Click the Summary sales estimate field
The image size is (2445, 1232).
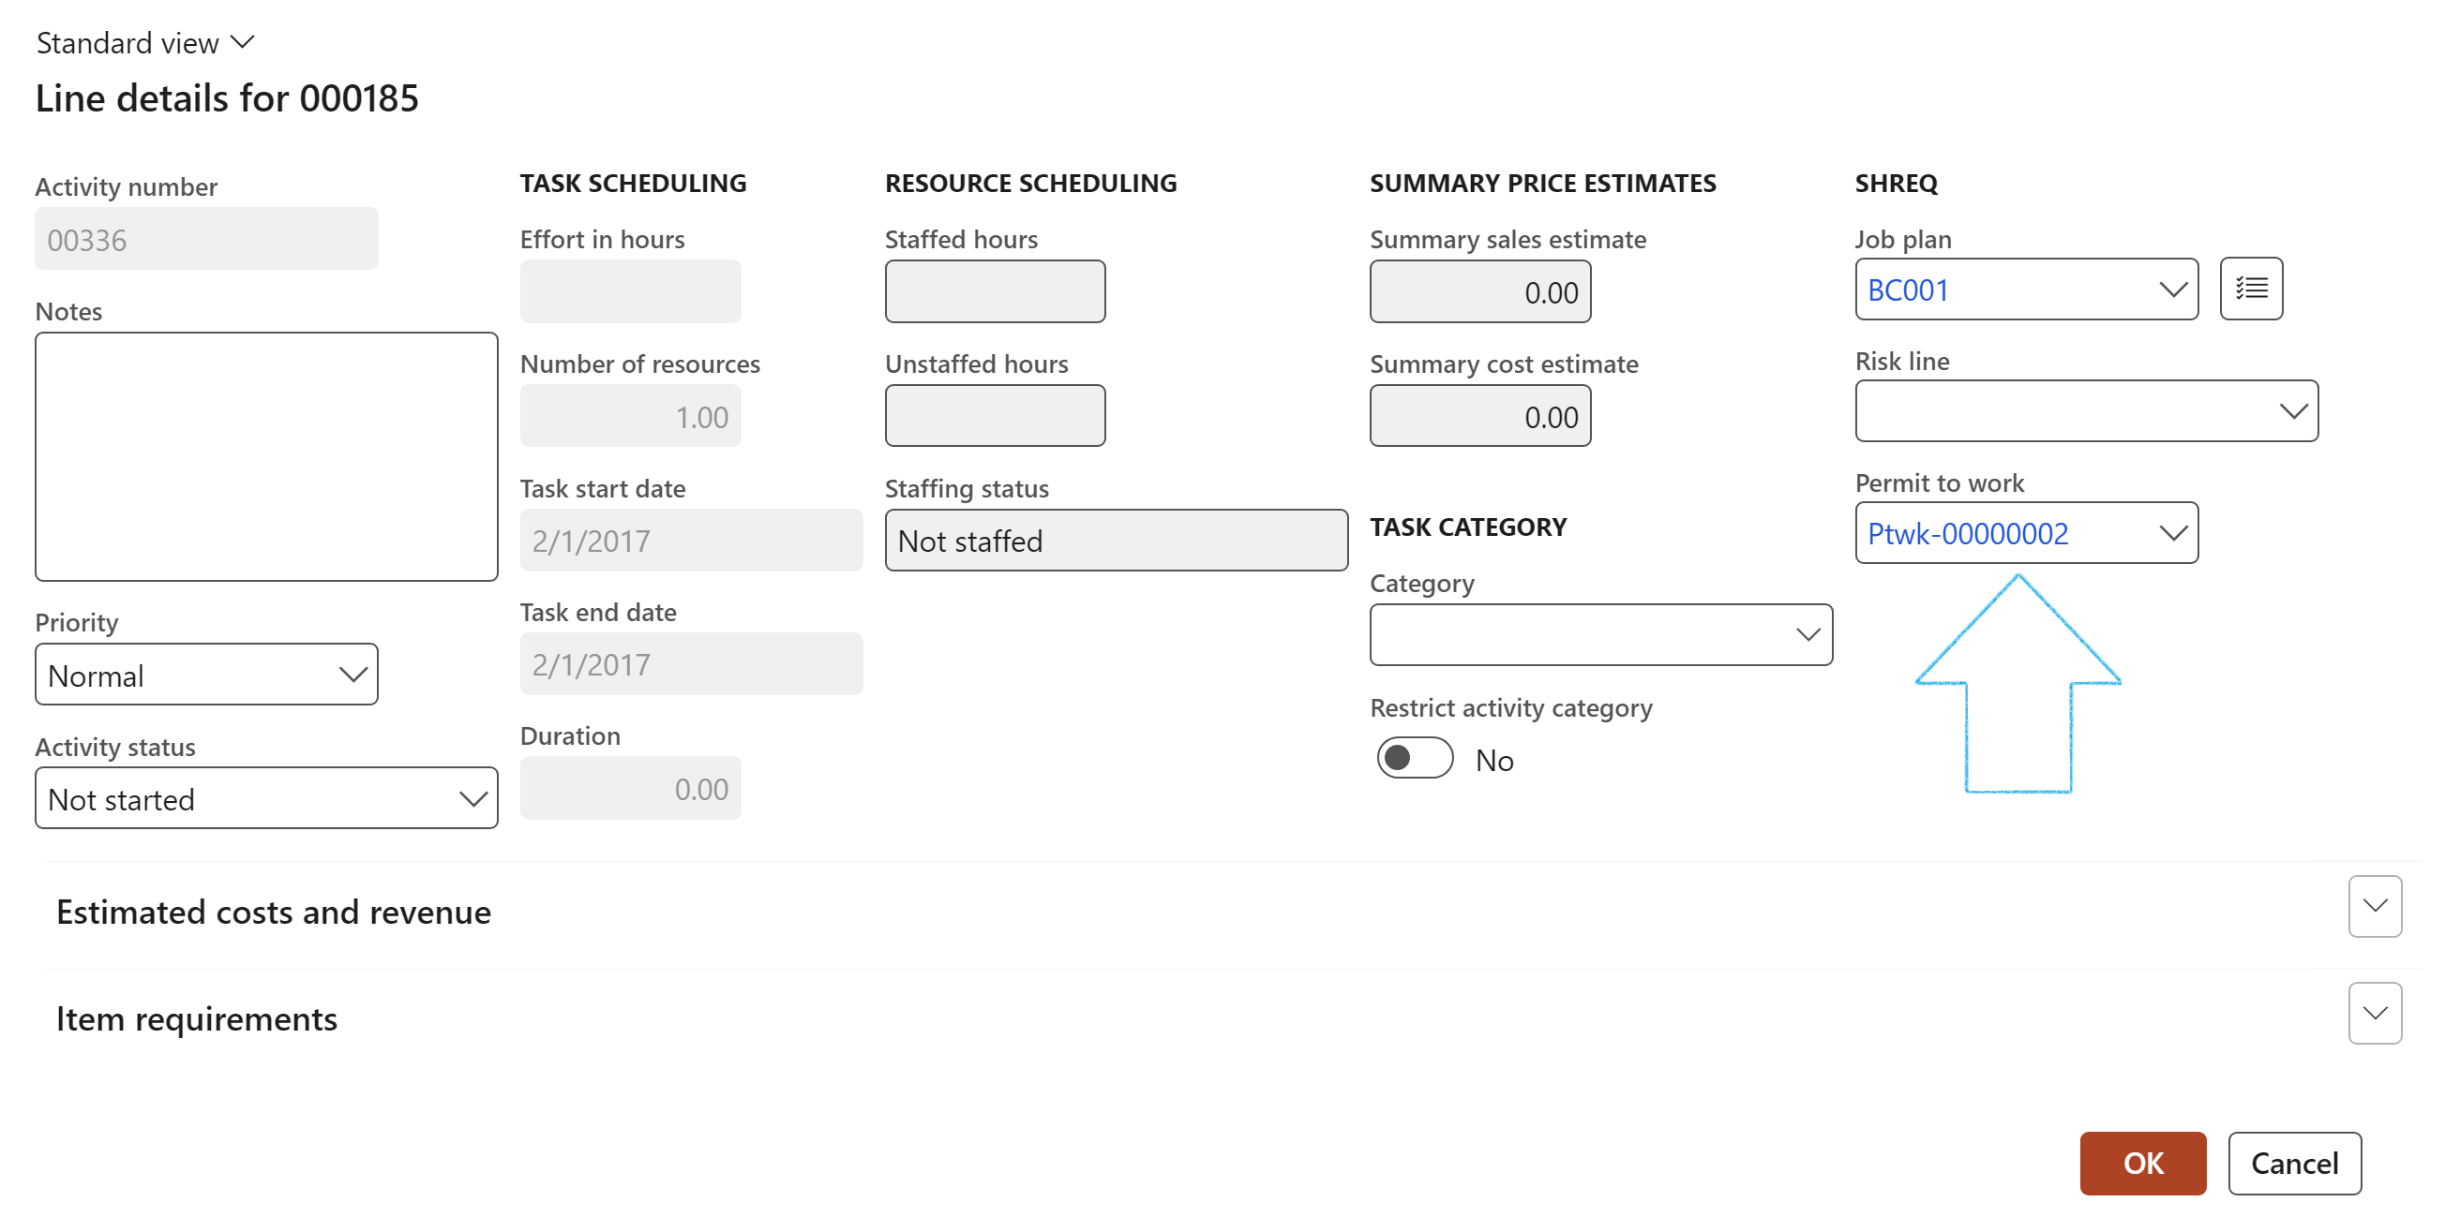[x=1479, y=292]
